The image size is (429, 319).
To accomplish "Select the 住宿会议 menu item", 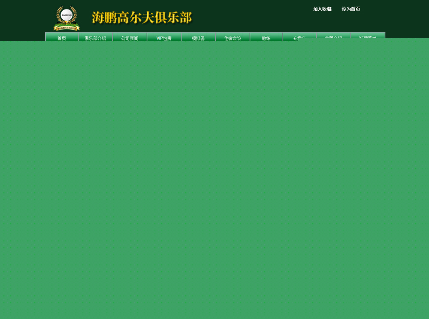I will pos(233,37).
